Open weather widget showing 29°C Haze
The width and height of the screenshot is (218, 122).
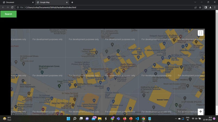coord(7,119)
